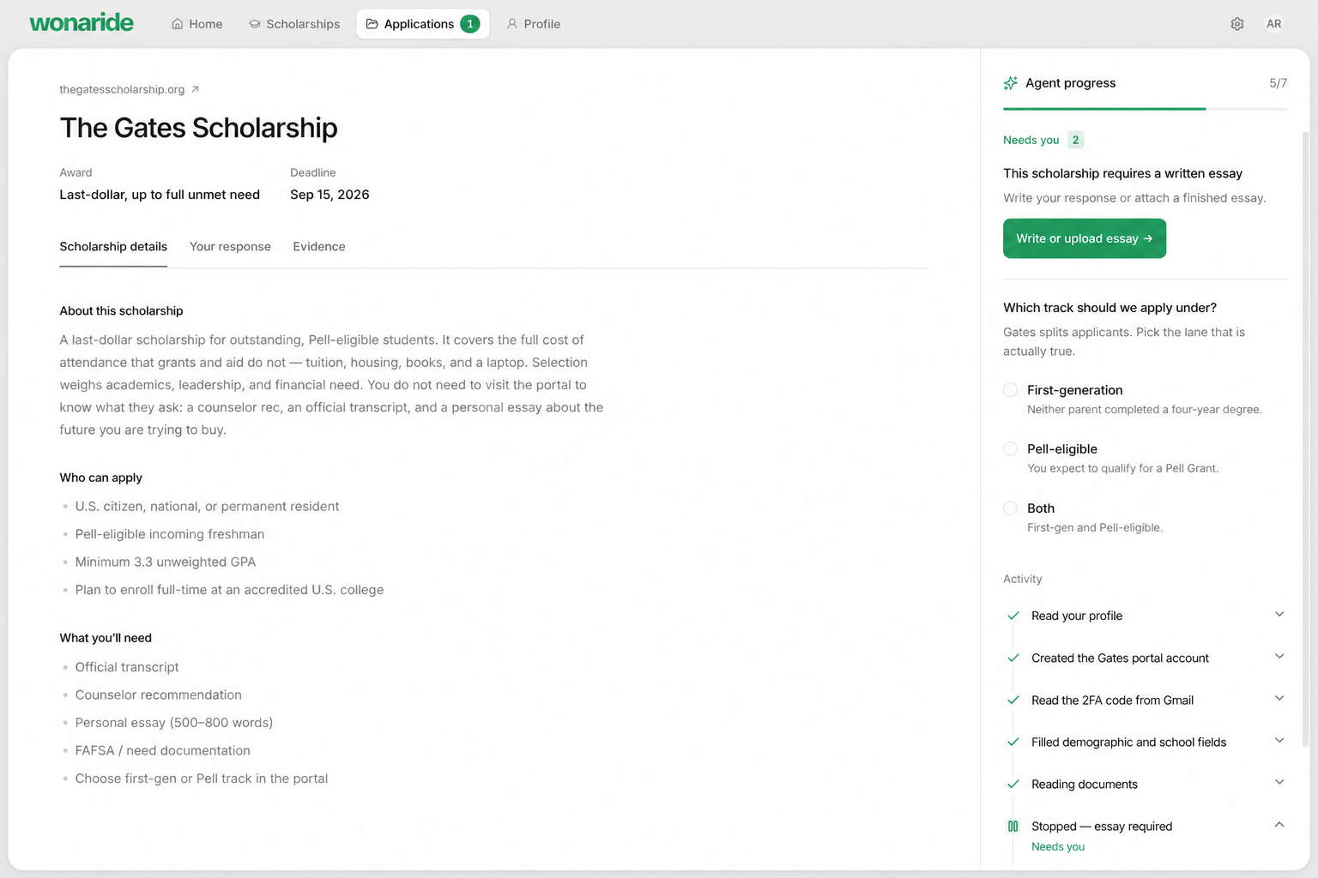Image resolution: width=1318 pixels, height=878 pixels.
Task: Click The Gates Scholarship heading
Action: pos(198,128)
